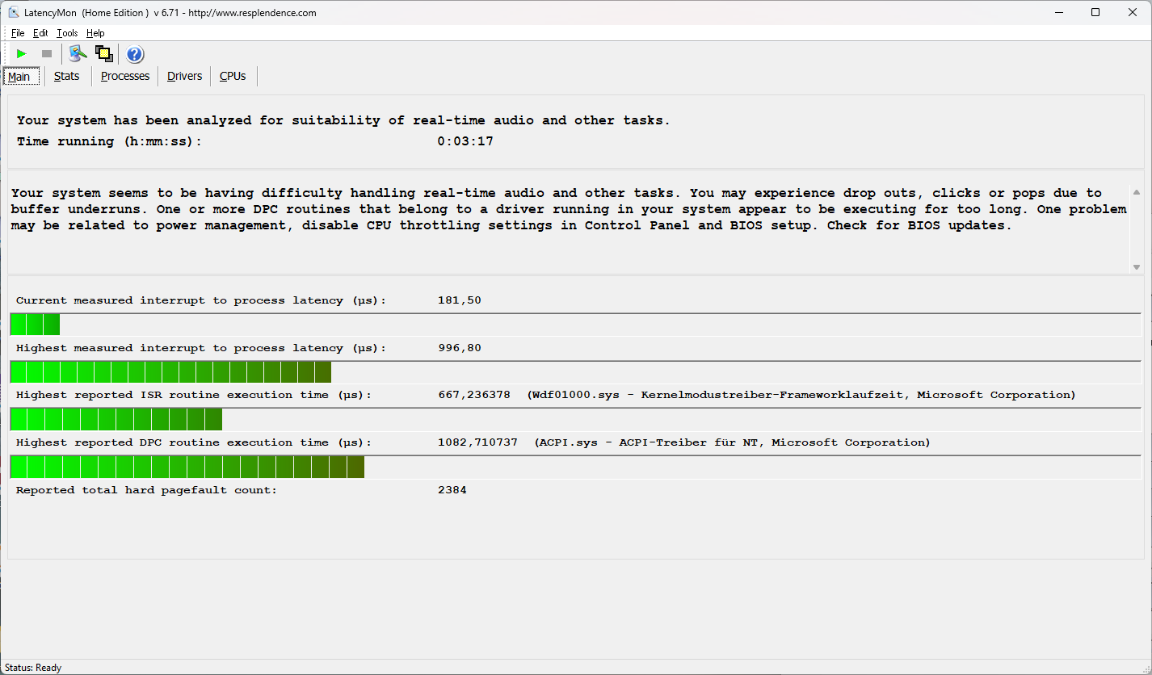Select the current latency value 181,50
1152x675 pixels.
pos(459,300)
